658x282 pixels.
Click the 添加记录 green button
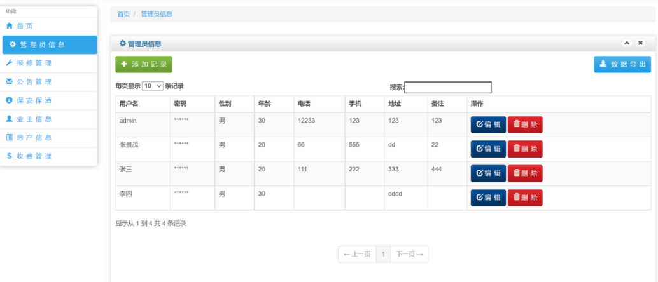(x=144, y=65)
